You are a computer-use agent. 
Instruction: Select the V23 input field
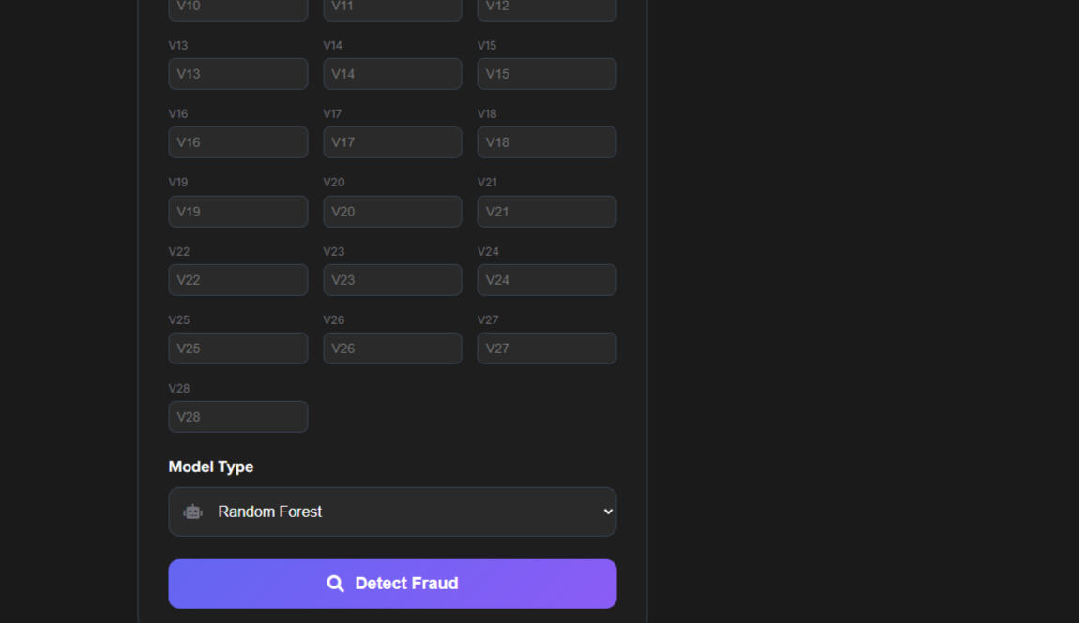[x=392, y=280]
